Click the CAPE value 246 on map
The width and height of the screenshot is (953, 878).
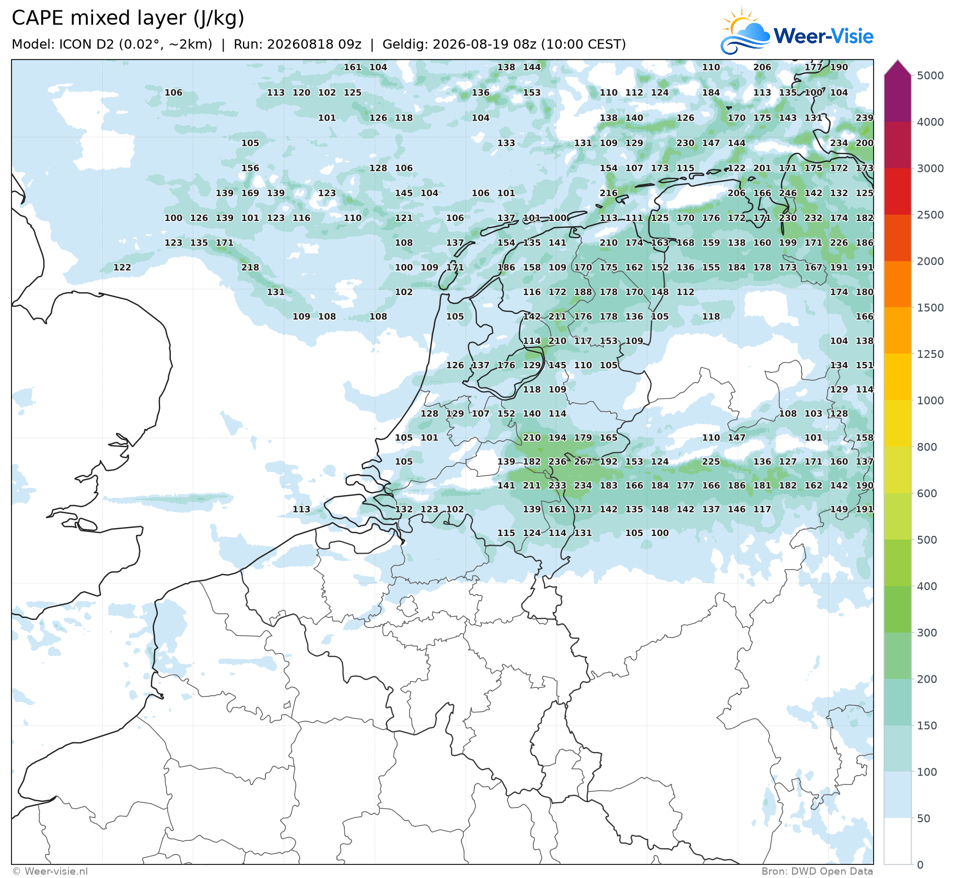(787, 193)
